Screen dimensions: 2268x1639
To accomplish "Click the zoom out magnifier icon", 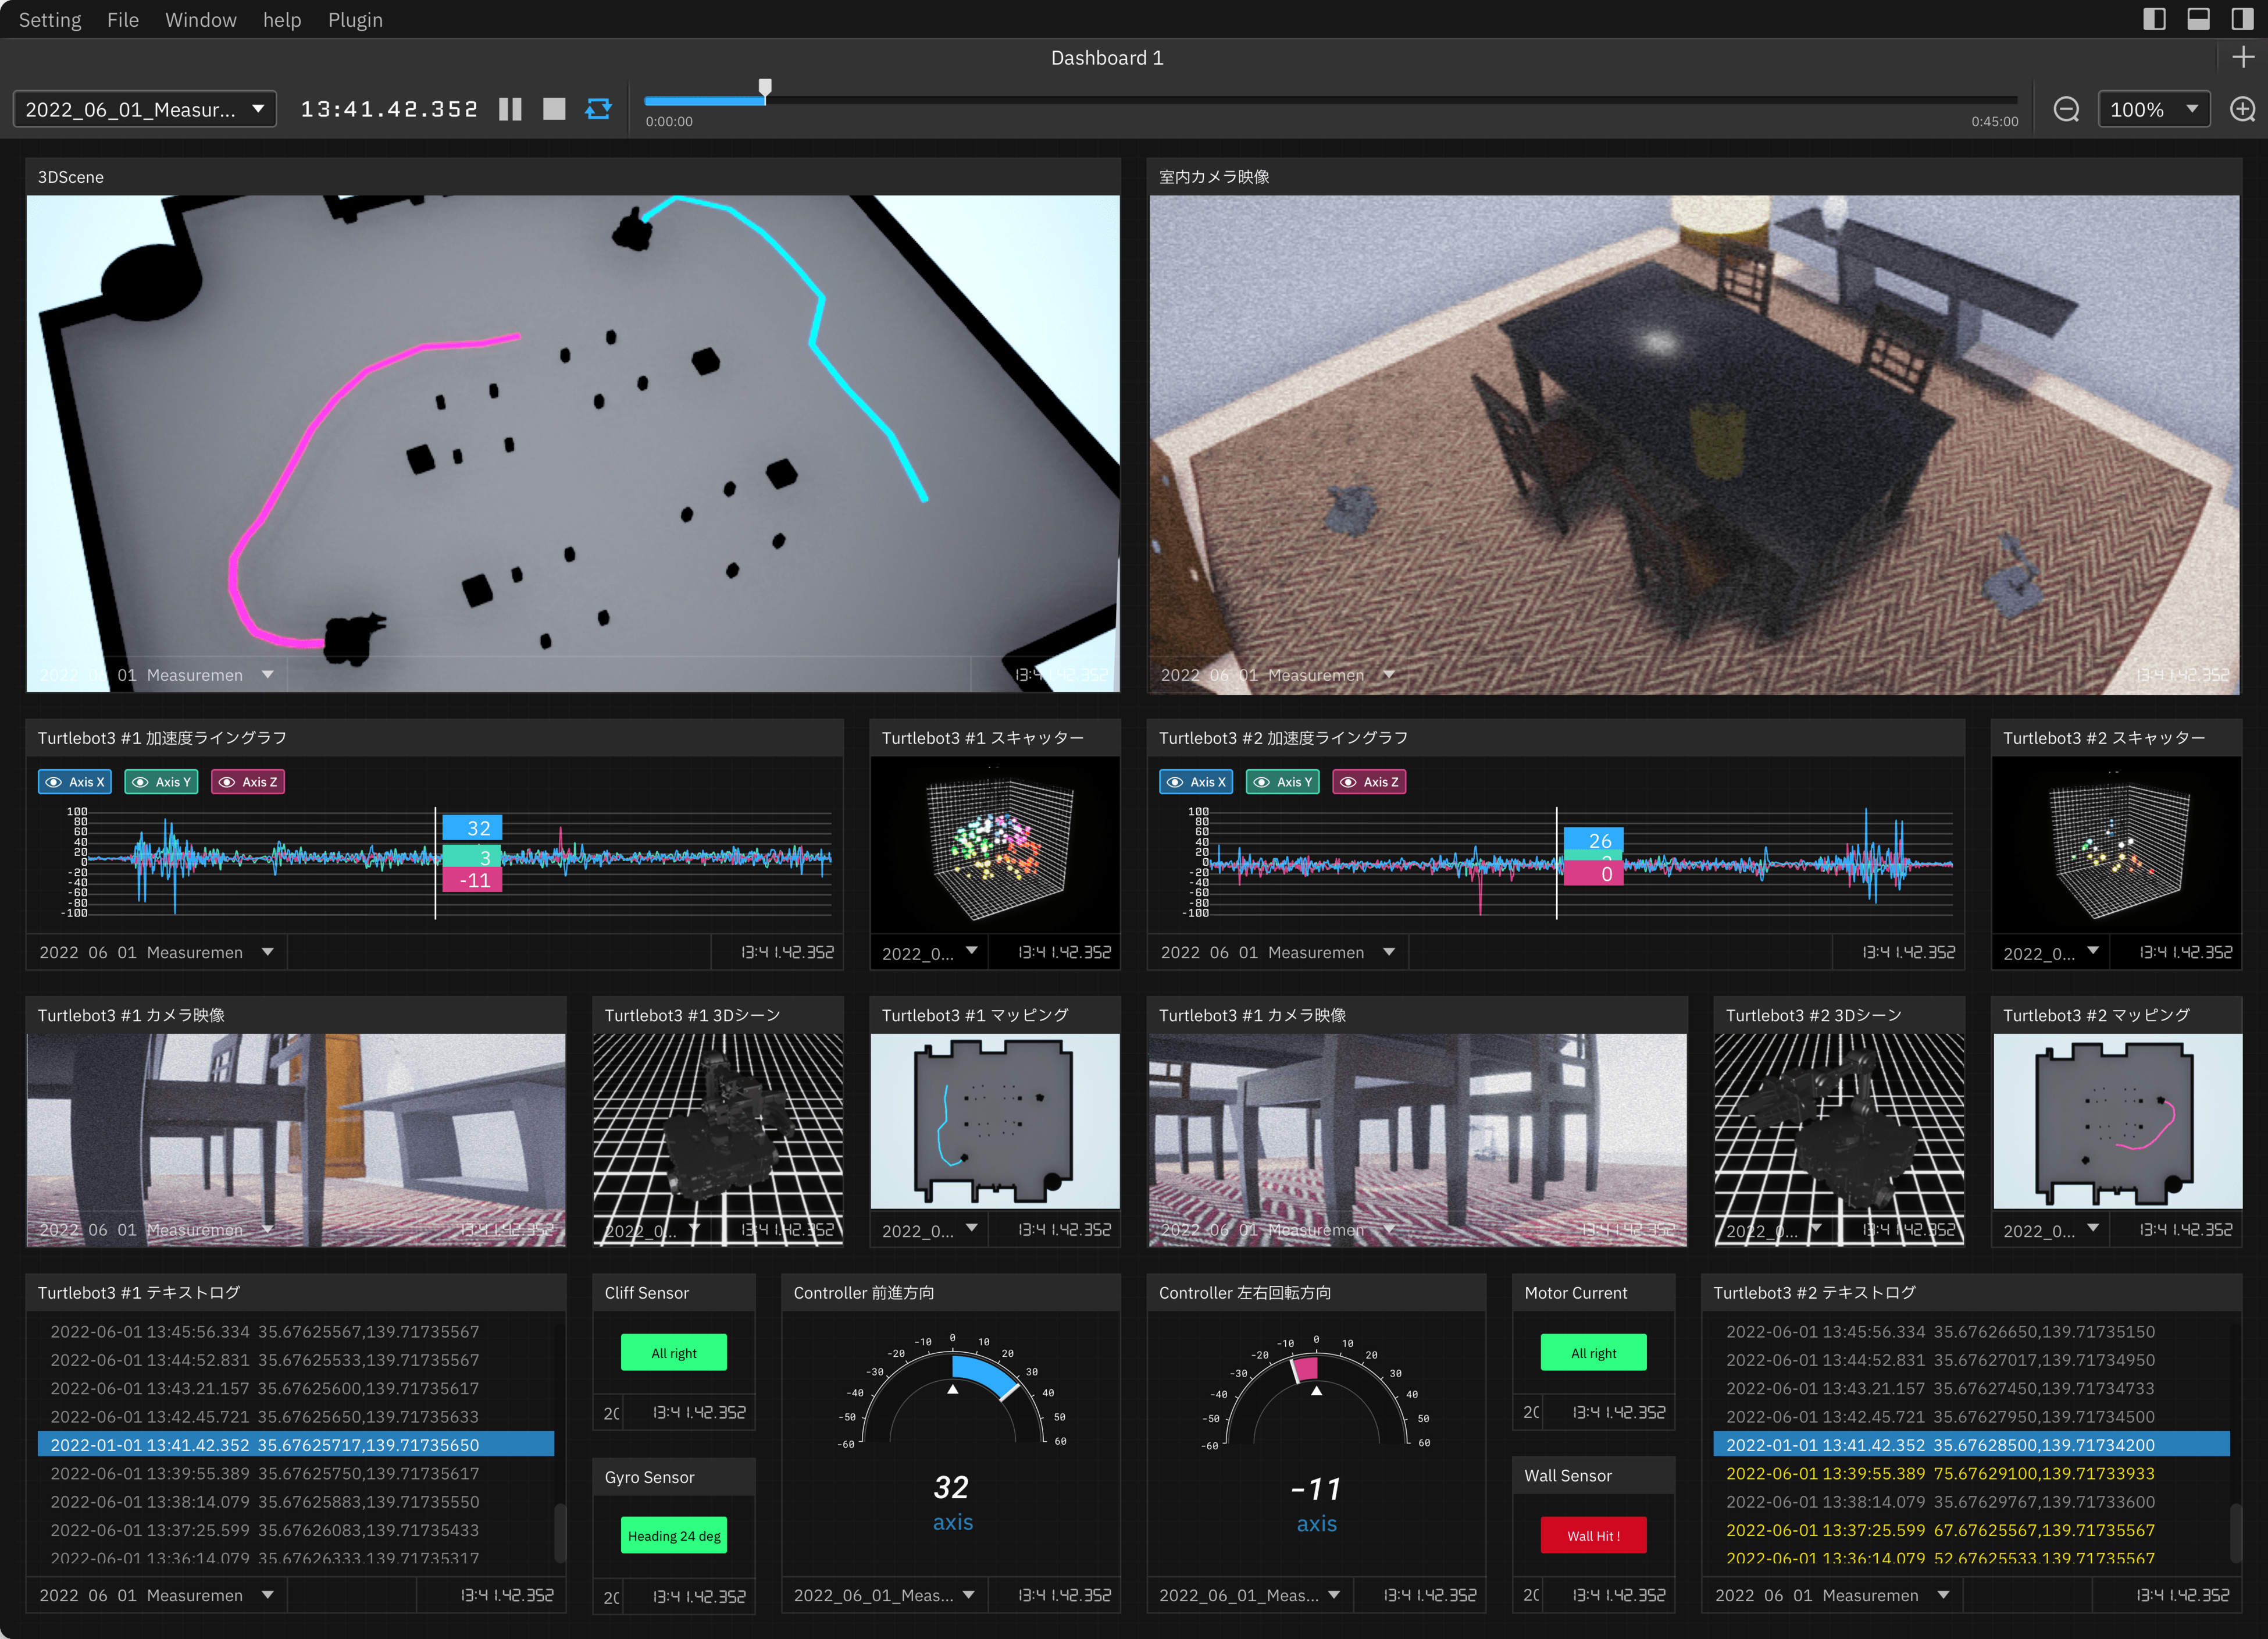I will pos(2066,109).
